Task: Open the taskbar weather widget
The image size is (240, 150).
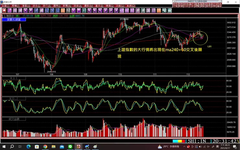Action: click(168, 147)
